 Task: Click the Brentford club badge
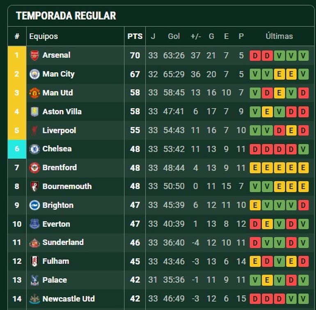tap(35, 168)
